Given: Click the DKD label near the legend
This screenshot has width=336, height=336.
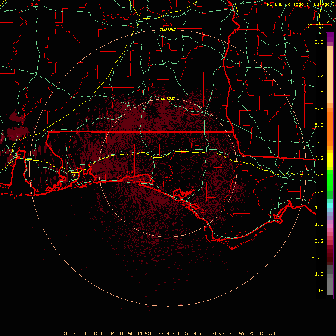Looking at the screenshot, I should tap(328, 22).
